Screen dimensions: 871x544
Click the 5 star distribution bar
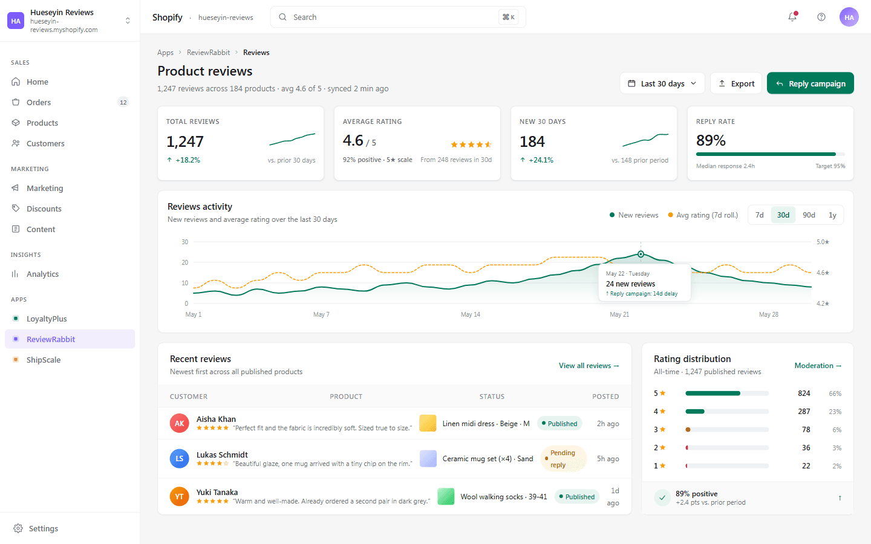pyautogui.click(x=727, y=393)
